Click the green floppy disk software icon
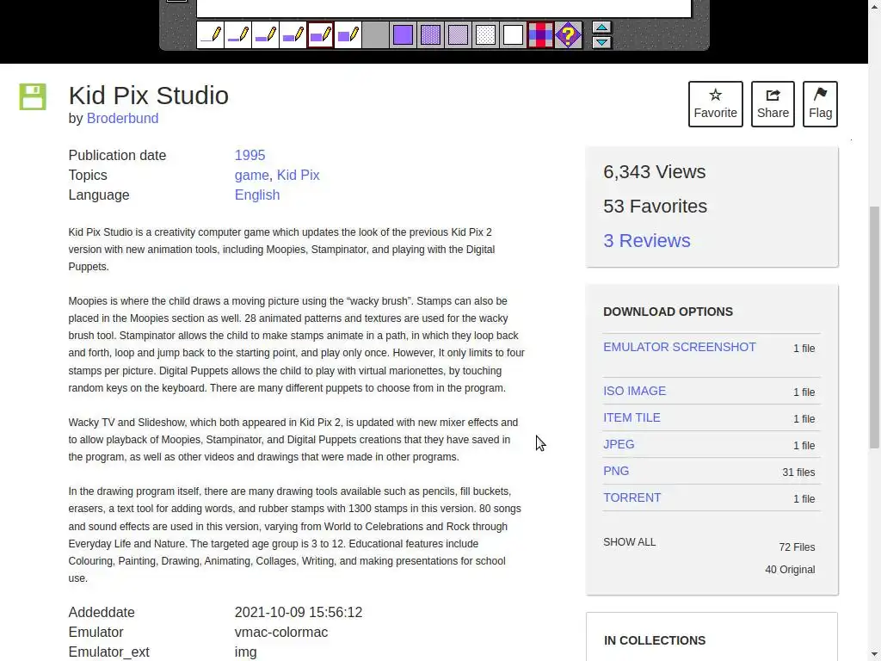The image size is (881, 661). (x=33, y=96)
